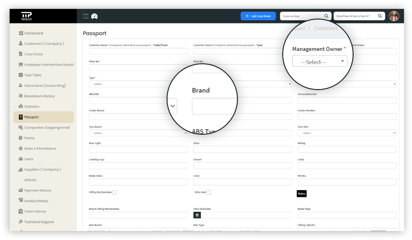Click the Add Case Sheet button
Viewport: 412px width, 240px height.
258,16
